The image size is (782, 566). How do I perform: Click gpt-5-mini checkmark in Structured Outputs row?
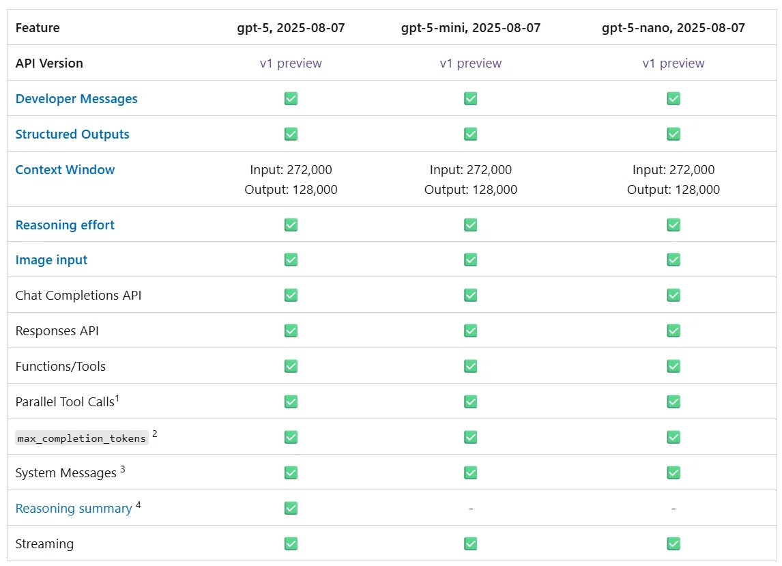[470, 135]
